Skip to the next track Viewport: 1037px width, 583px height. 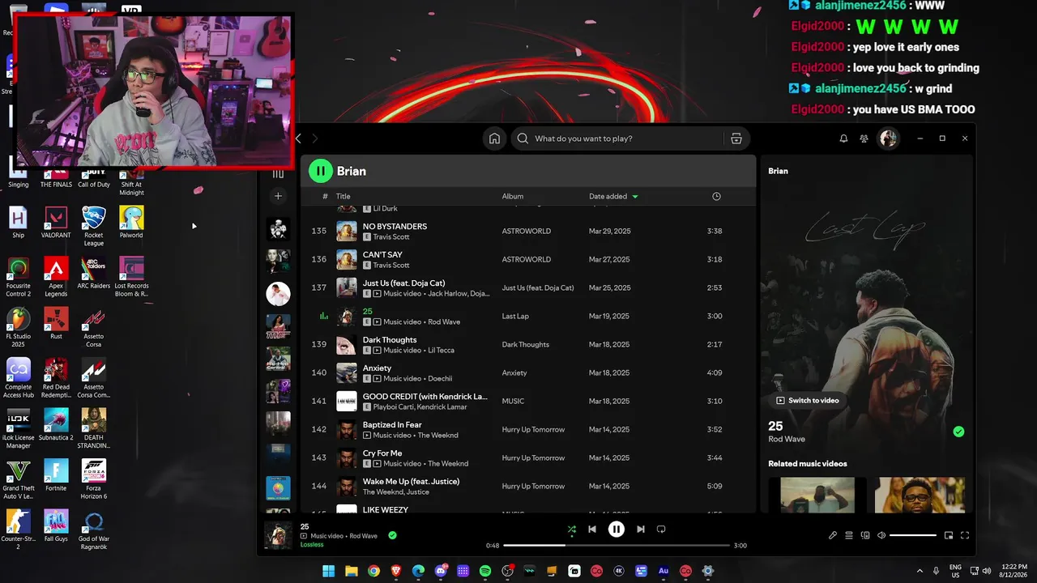641,530
